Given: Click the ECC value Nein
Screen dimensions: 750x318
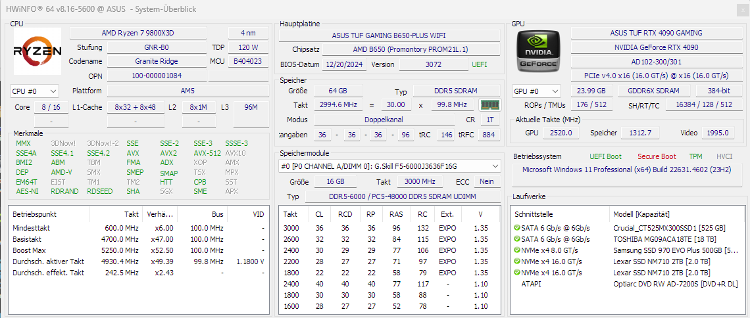Looking at the screenshot, I should 486,181.
